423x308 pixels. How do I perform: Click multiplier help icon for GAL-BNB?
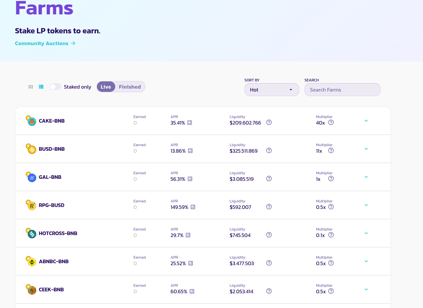point(331,179)
